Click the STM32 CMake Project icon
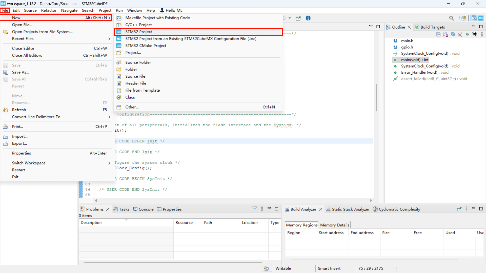Image resolution: width=486 pixels, height=273 pixels. [119, 46]
